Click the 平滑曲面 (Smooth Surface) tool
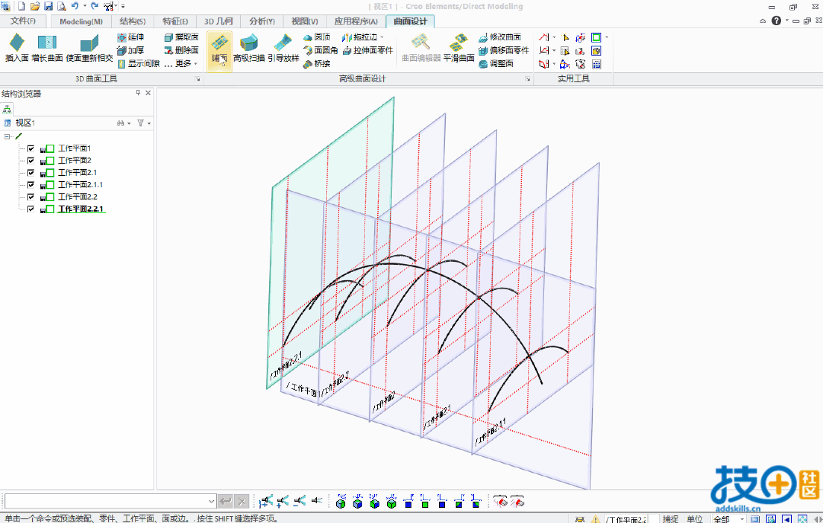The height and width of the screenshot is (523, 823). (459, 48)
